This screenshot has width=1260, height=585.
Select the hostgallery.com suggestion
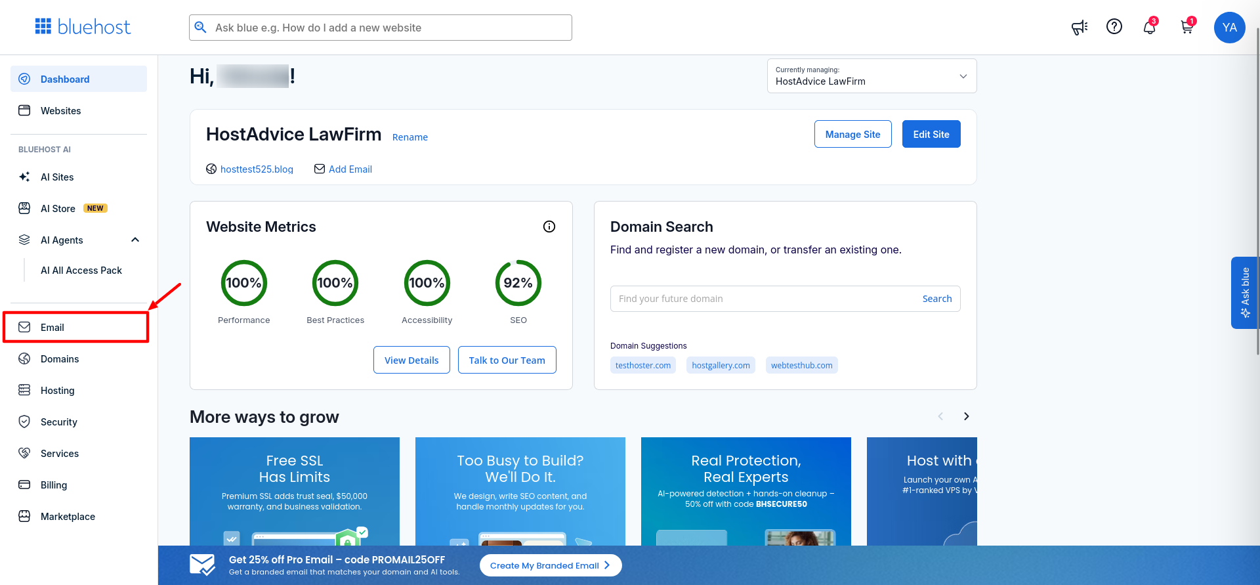(x=721, y=365)
